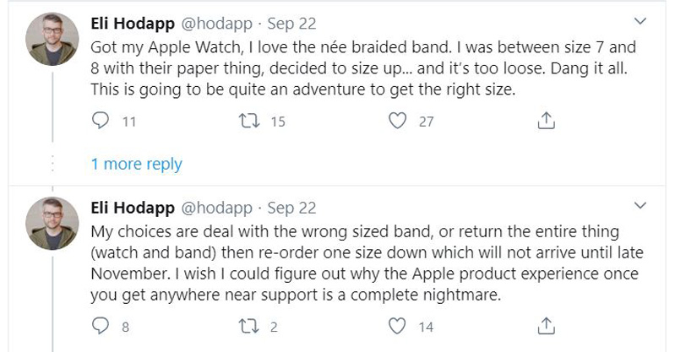
Task: Open the second tweet's more options chevron
Action: (641, 207)
